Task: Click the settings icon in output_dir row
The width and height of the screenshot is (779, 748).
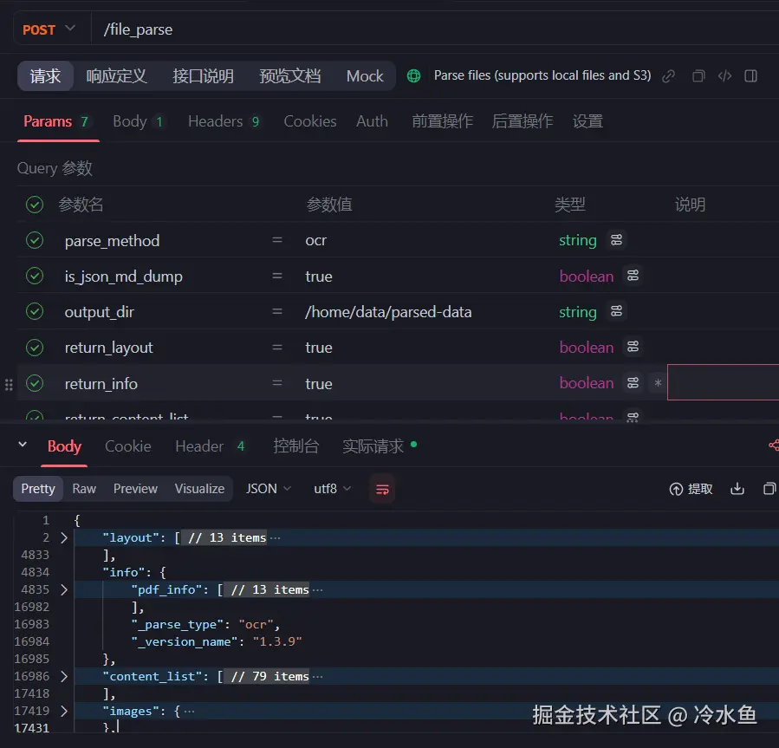Action: (617, 311)
